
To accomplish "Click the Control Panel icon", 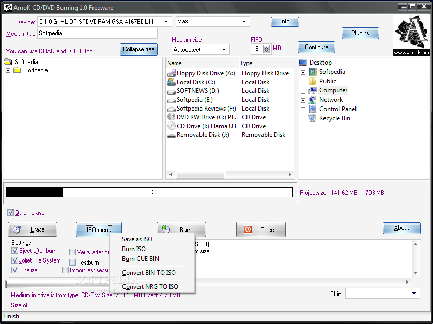I will (313, 109).
